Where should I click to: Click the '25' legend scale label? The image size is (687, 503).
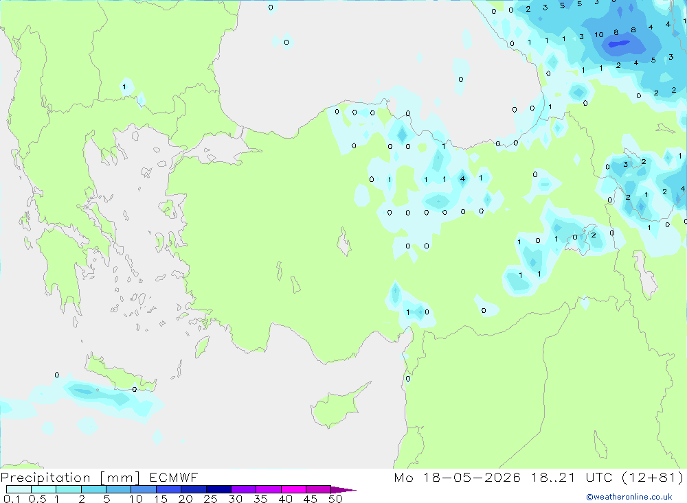(210, 499)
